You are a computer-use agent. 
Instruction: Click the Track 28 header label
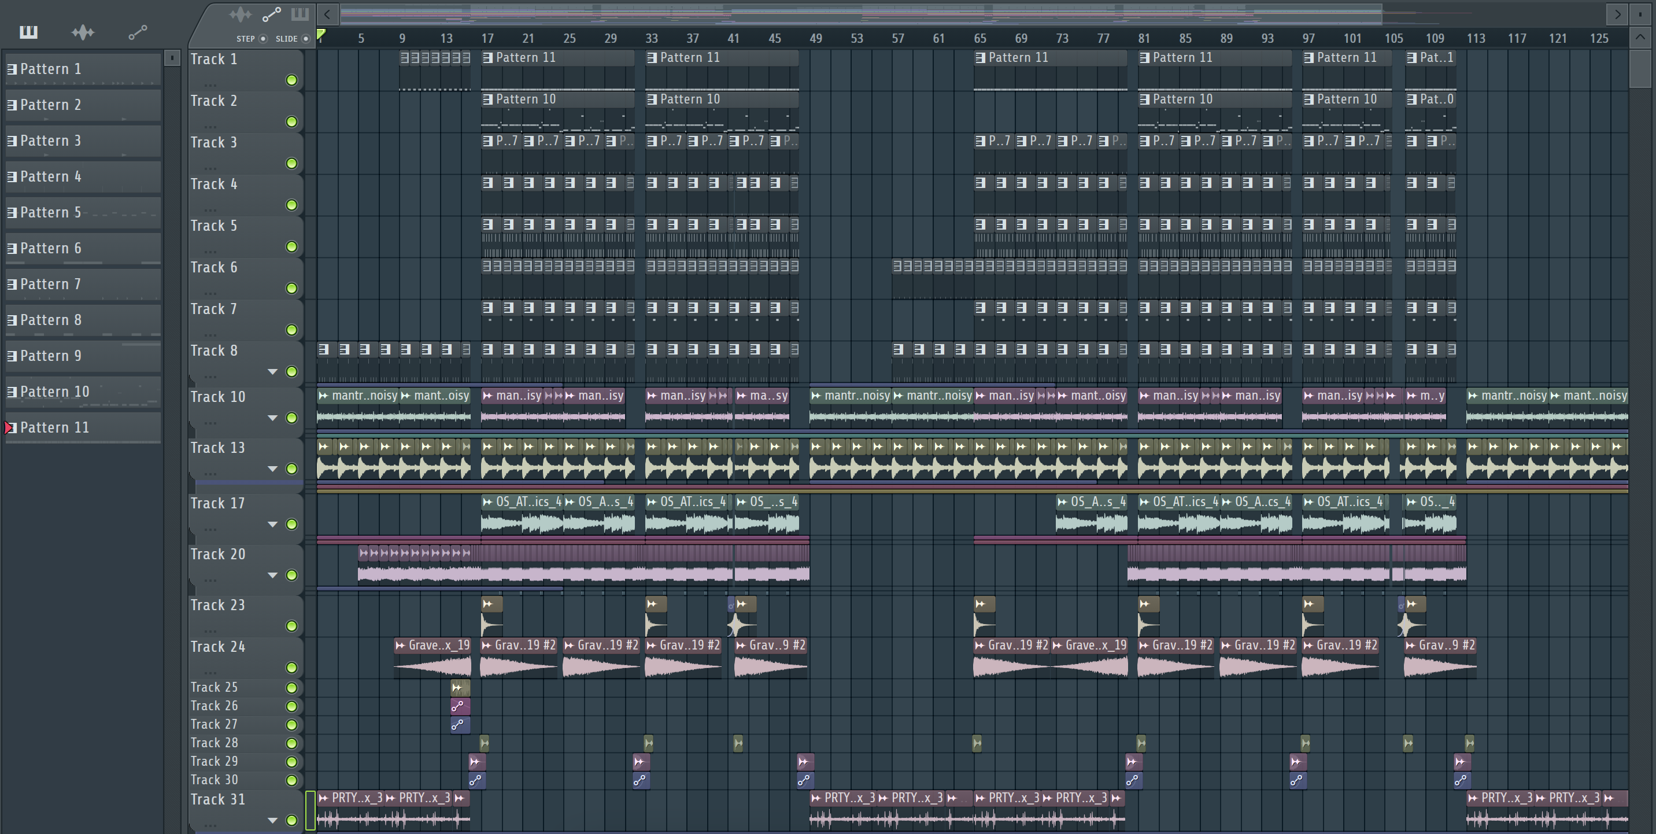click(214, 743)
